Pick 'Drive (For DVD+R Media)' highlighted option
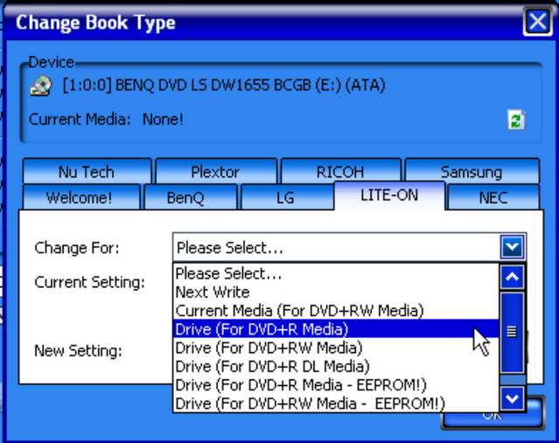The image size is (559, 443). tap(336, 329)
